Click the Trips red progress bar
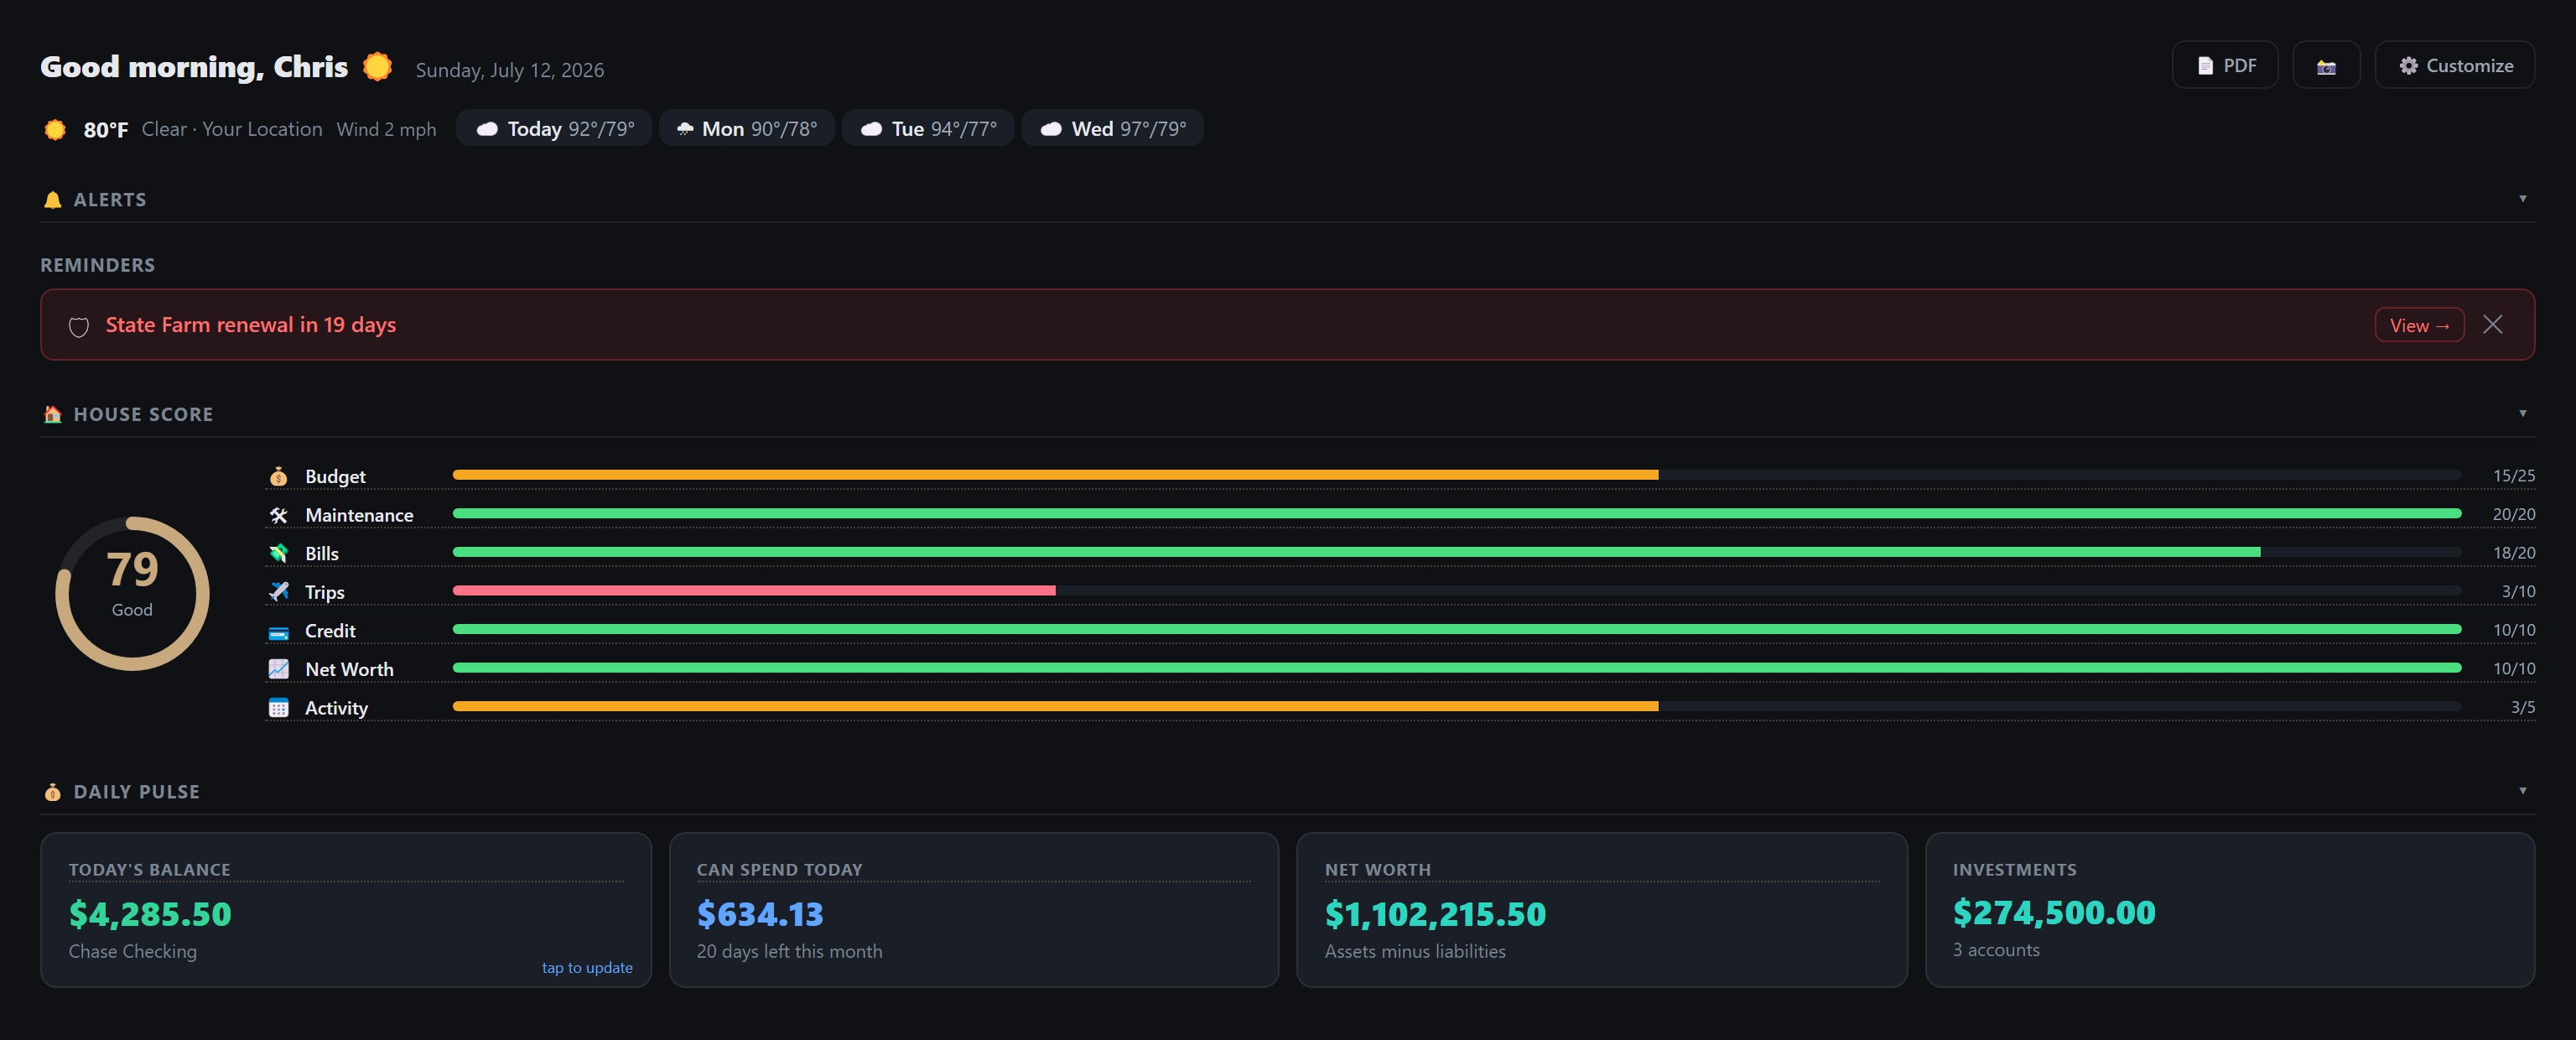 (754, 591)
